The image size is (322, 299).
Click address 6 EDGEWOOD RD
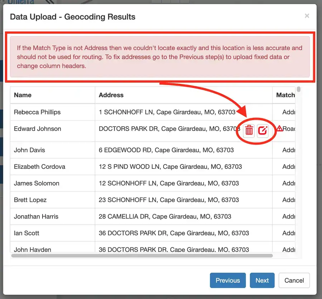pos(166,150)
